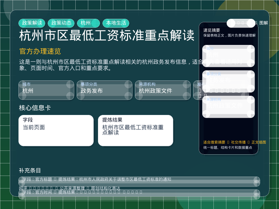Click the 适合搜索摘要 label in side panel
The height and width of the screenshot is (209, 279).
pos(214,142)
